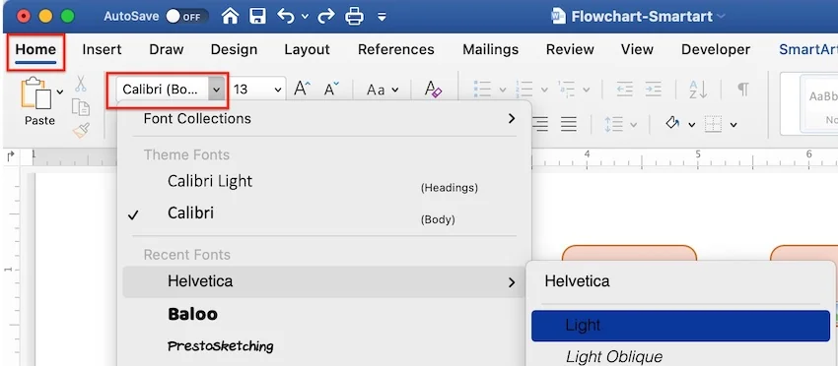Expand the Helvetica font submenu
838x366 pixels.
click(324, 281)
